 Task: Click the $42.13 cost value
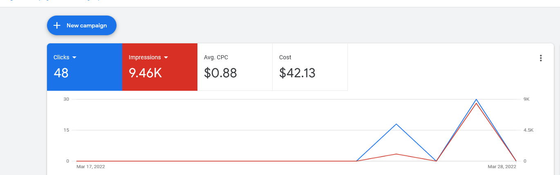tap(297, 73)
